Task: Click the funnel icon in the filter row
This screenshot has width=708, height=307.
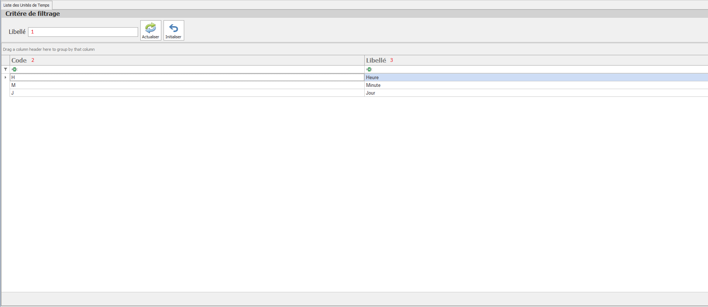Action: click(6, 69)
